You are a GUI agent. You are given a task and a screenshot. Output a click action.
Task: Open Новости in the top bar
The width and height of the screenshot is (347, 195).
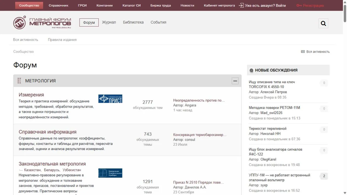[187, 5]
